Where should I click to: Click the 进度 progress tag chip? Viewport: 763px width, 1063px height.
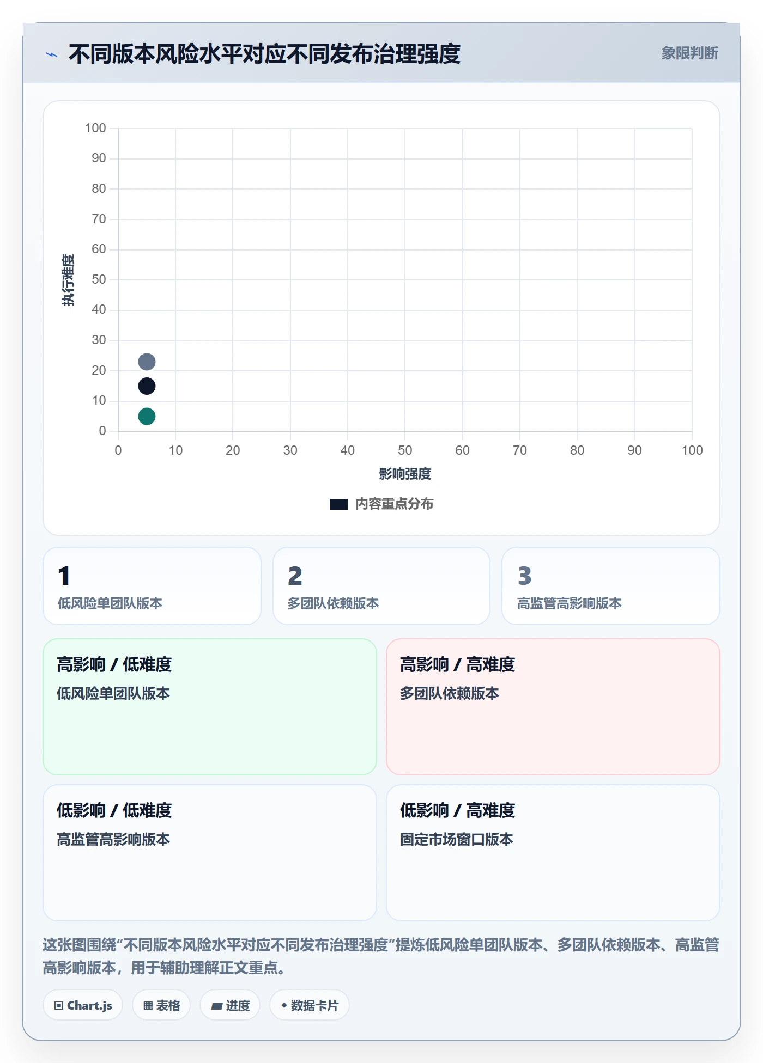tap(230, 1005)
